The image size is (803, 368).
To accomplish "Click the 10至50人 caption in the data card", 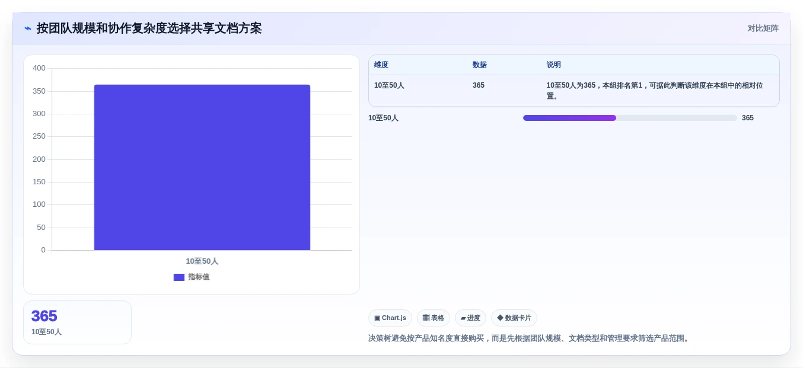I will (46, 332).
